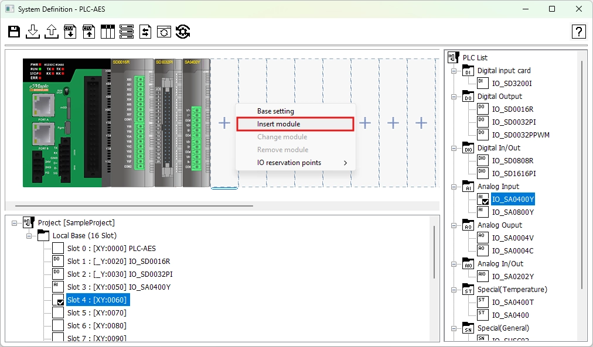Screen dimensions: 593x347
Task: Click the DO icon beside IO_SD0032PI
Action: point(483,122)
